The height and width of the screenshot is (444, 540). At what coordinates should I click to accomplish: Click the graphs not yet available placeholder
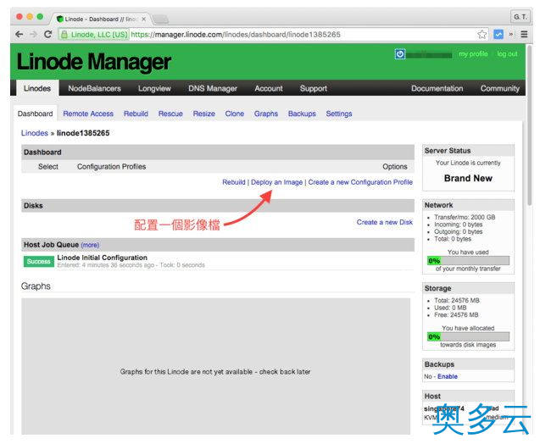click(215, 367)
